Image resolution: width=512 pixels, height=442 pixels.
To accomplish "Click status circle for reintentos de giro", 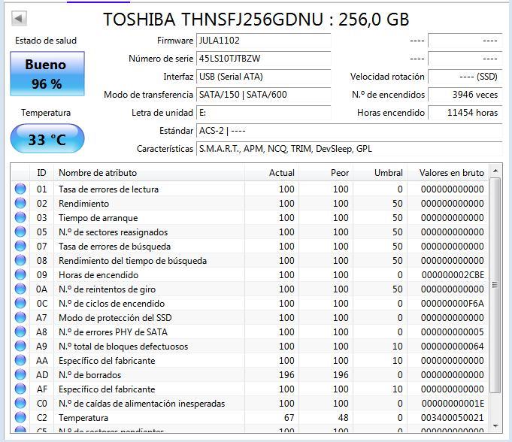I will (20, 289).
